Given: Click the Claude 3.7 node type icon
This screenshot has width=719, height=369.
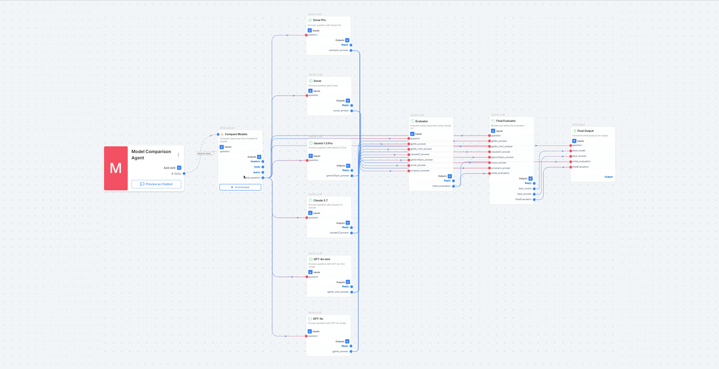Looking at the screenshot, I should tap(311, 201).
